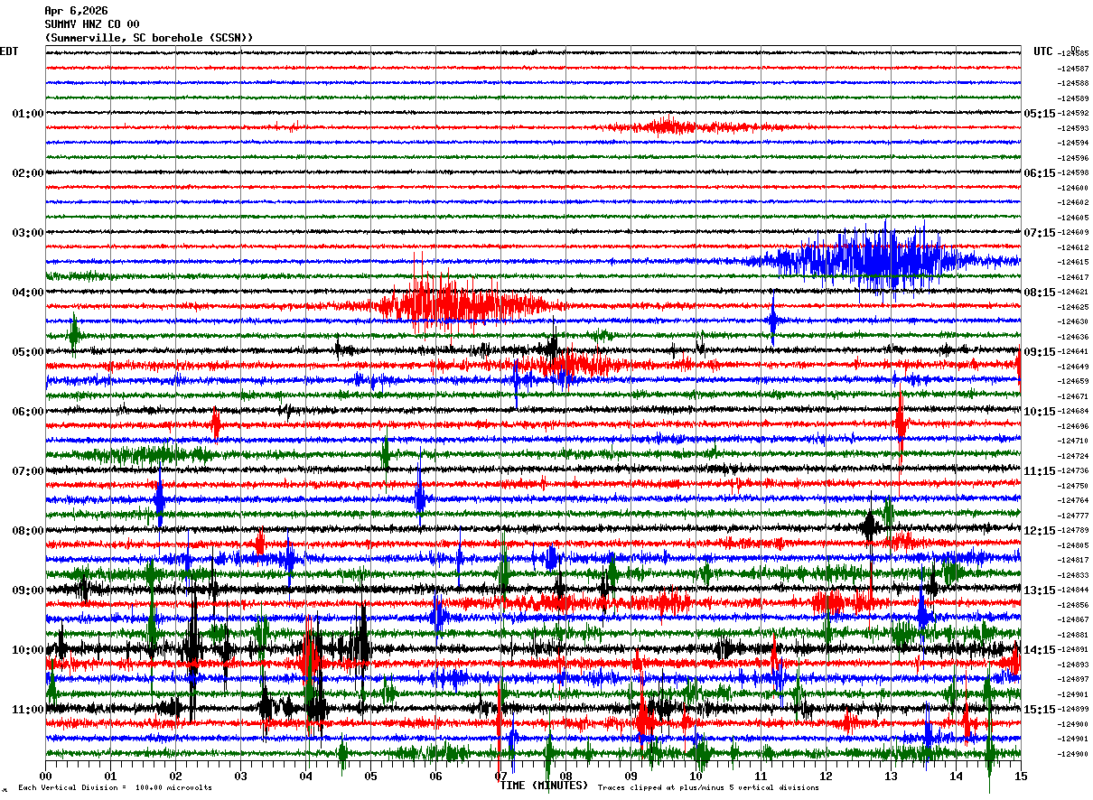This screenshot has width=1093, height=800.
Task: Click the "09:15" UTC time label
Action: pyautogui.click(x=1040, y=352)
